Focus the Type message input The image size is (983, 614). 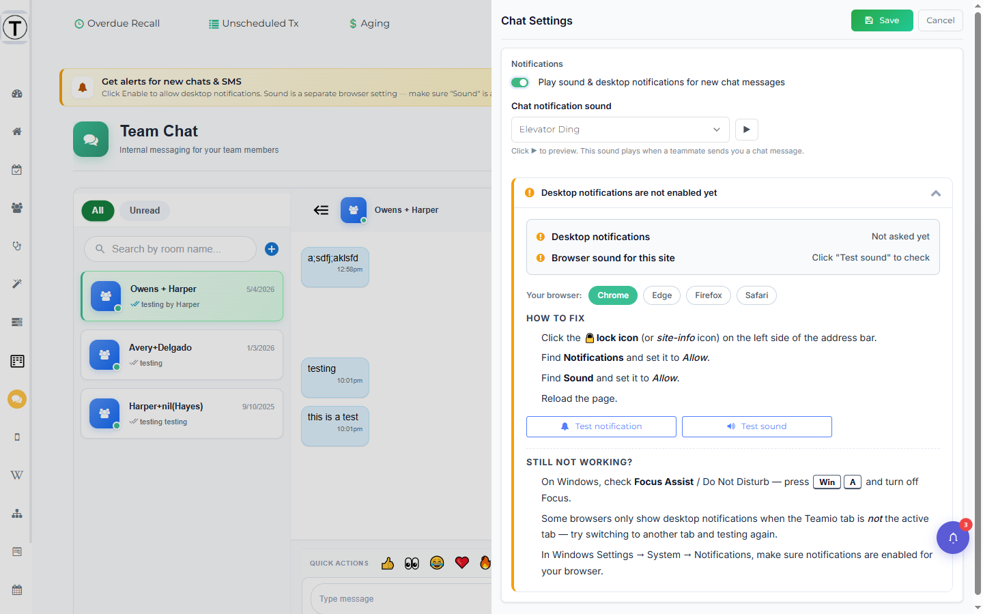403,598
